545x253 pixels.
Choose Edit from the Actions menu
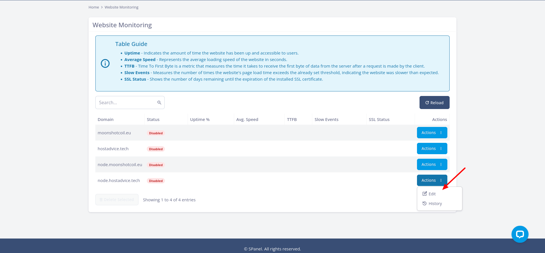[x=439, y=194]
